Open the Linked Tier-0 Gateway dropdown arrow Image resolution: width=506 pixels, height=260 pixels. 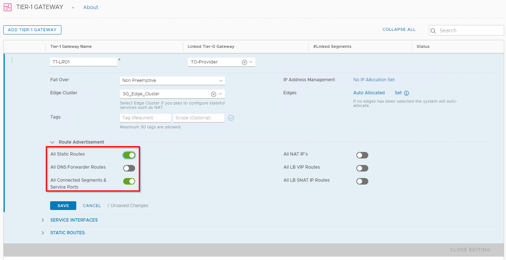click(x=251, y=62)
